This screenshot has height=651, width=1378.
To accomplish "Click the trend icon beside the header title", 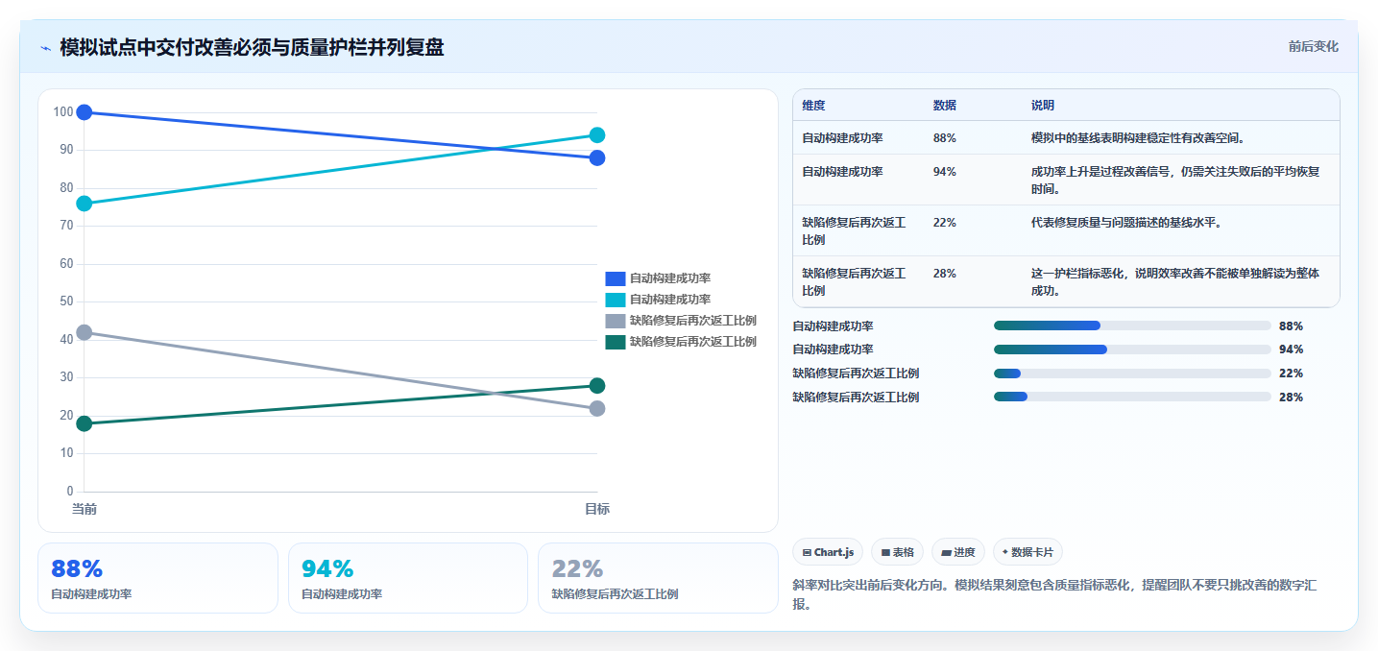I will (45, 48).
